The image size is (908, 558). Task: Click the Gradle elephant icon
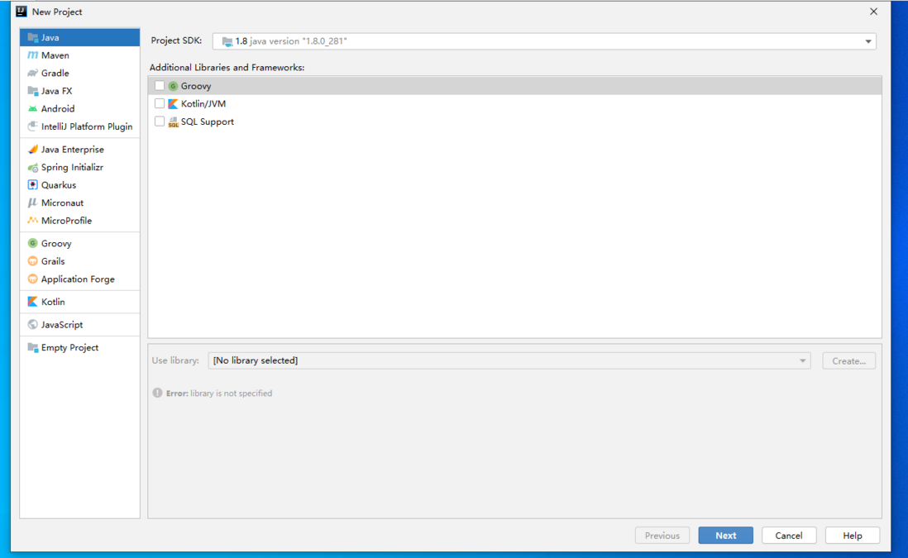tap(32, 73)
